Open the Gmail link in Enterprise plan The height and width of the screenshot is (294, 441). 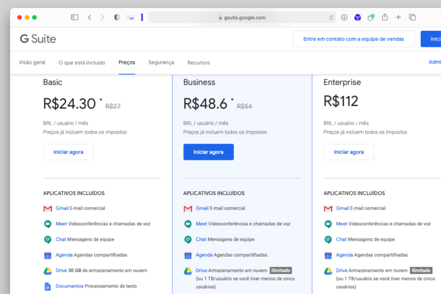click(x=342, y=208)
